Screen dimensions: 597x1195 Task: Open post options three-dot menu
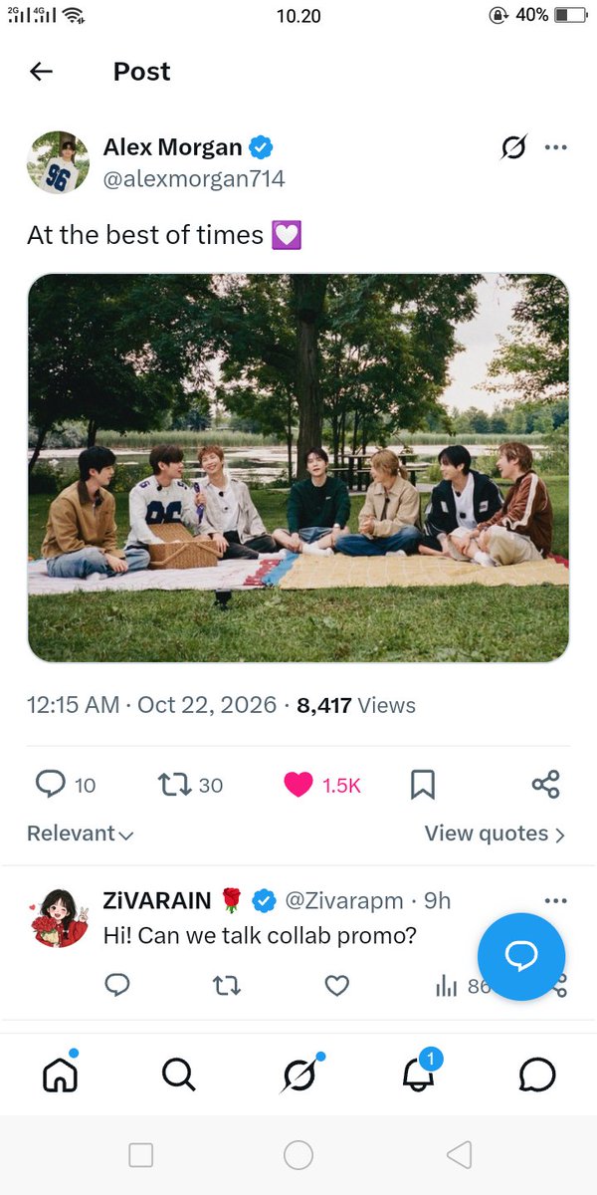(x=555, y=148)
